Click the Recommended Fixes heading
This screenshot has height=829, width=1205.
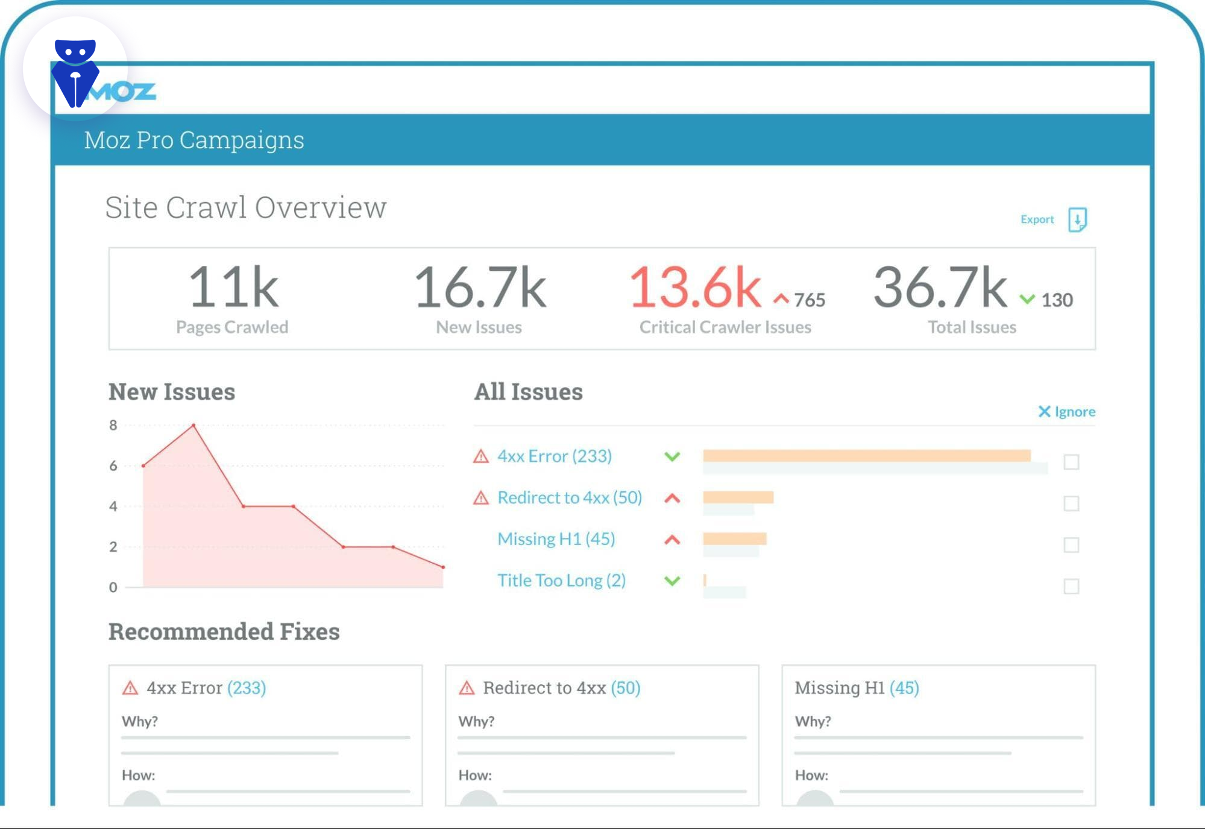pos(224,632)
